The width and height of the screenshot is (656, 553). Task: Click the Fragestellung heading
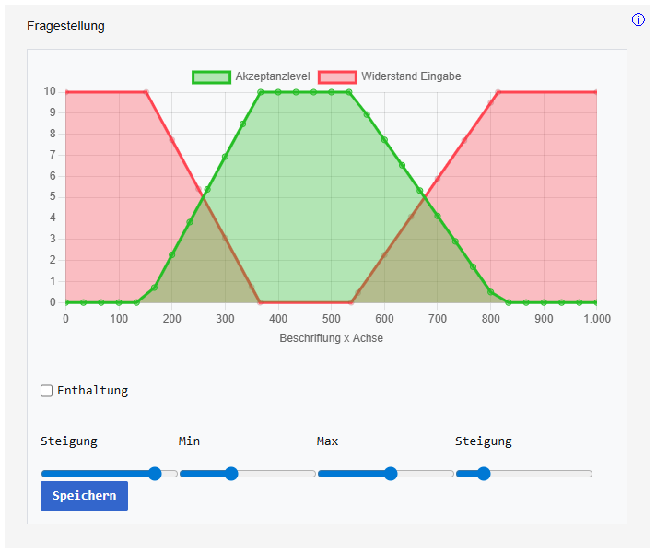click(65, 26)
